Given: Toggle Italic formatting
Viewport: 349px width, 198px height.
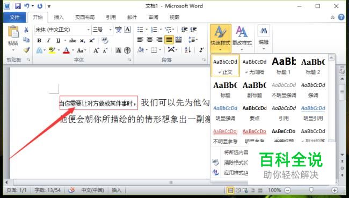Looking at the screenshot, I should coord(48,40).
